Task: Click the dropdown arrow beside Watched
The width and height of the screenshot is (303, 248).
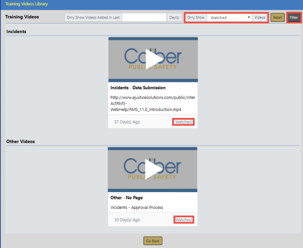Action: [x=248, y=17]
